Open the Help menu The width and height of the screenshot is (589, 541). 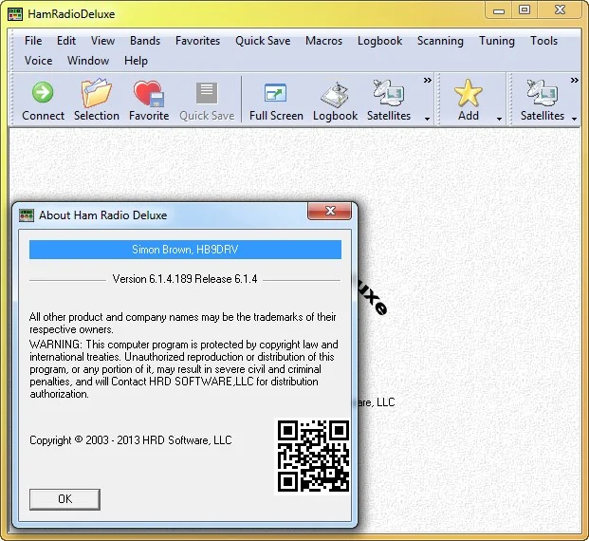tap(136, 61)
